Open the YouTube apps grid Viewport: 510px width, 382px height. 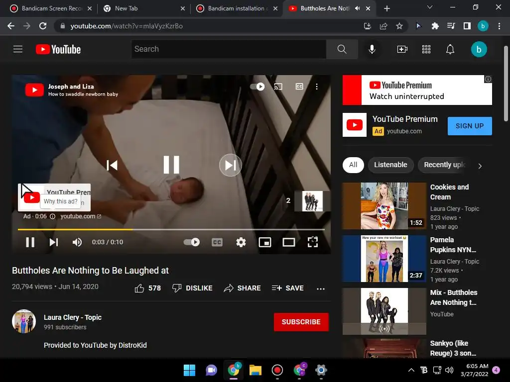point(426,49)
